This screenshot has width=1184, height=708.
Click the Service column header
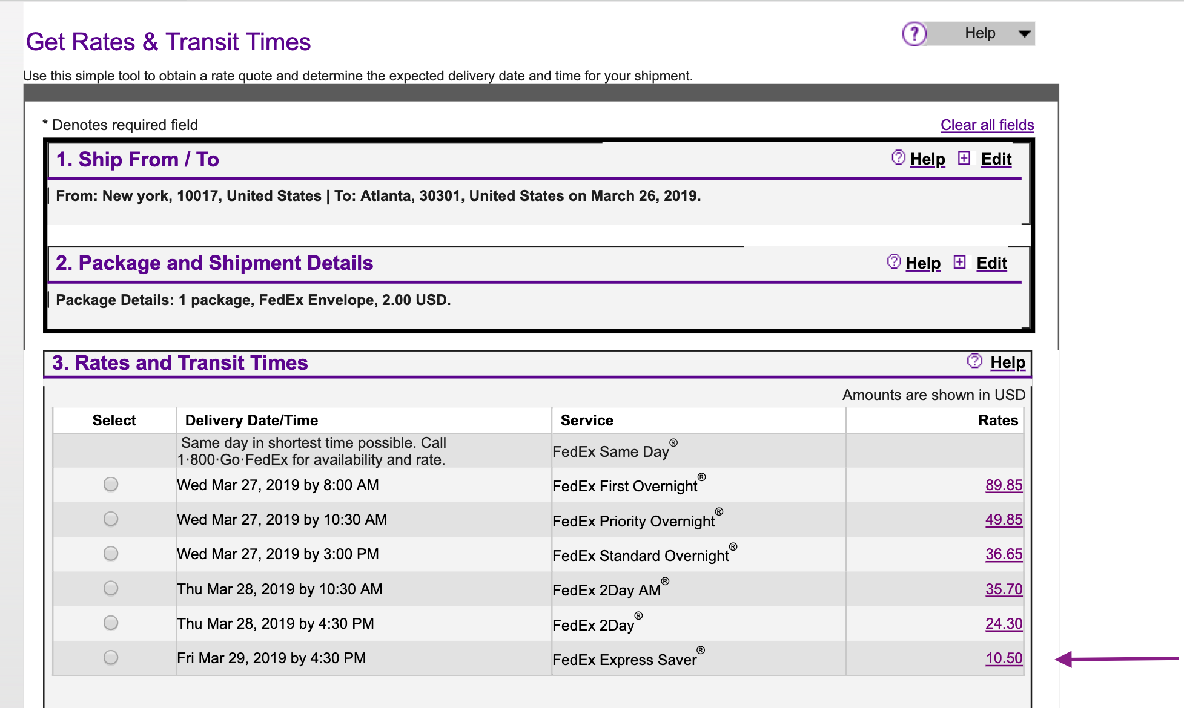pos(587,421)
